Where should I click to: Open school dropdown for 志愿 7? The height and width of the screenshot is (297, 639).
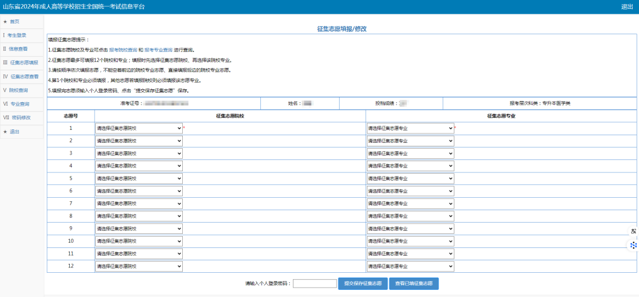pyautogui.click(x=138, y=204)
